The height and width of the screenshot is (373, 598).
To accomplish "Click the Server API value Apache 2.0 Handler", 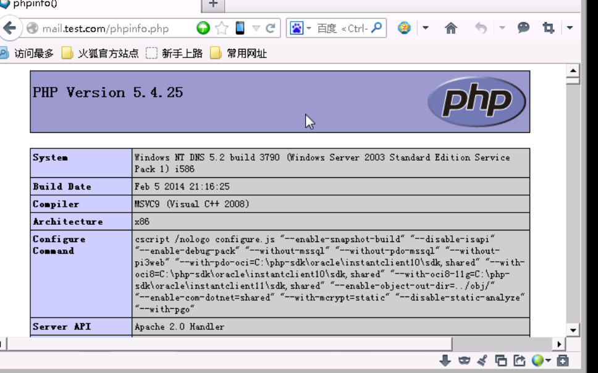I will [x=179, y=327].
